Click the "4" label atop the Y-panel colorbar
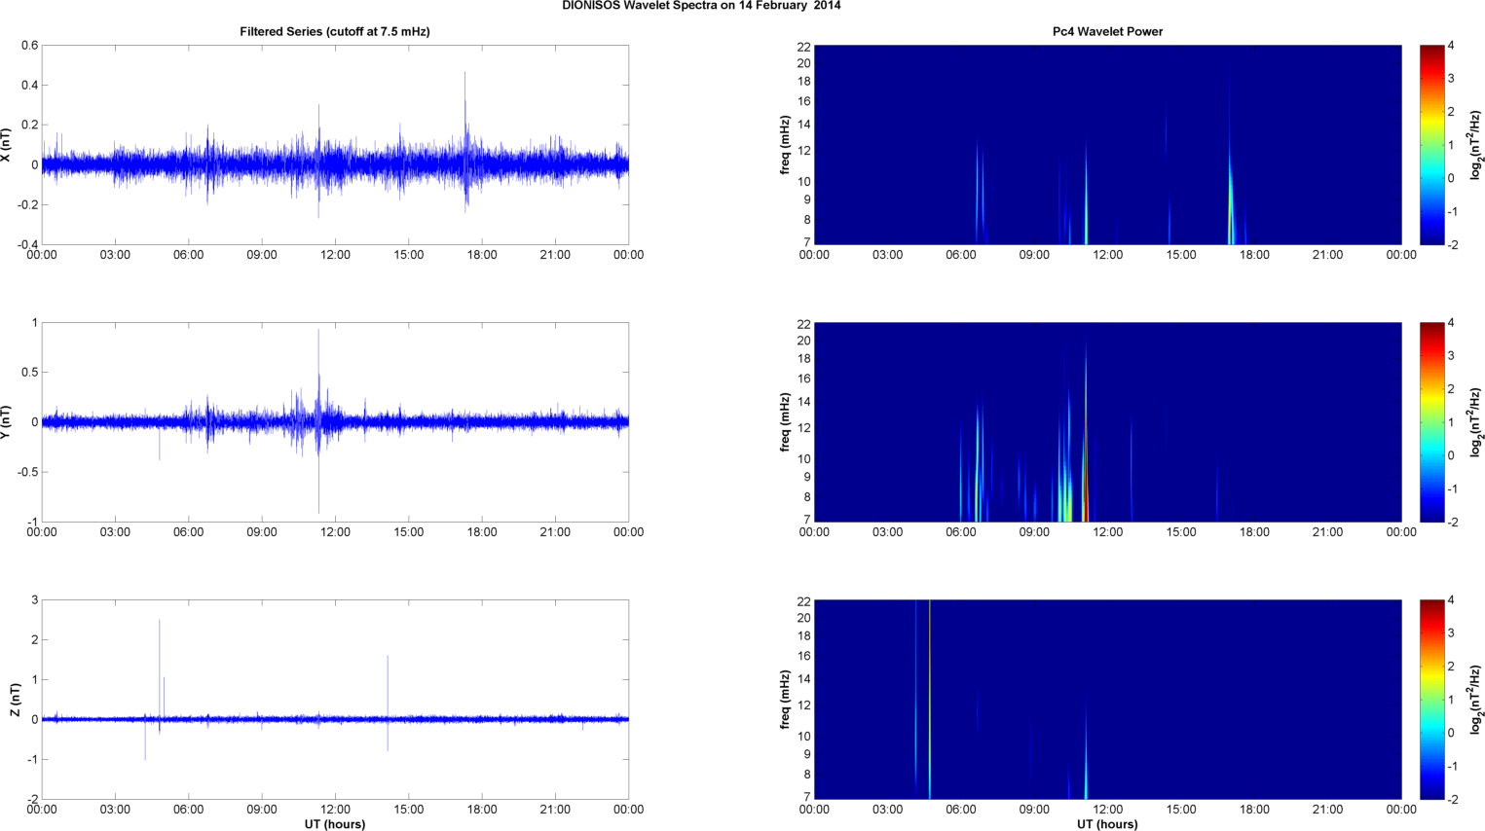Image resolution: width=1485 pixels, height=831 pixels. tap(1451, 323)
